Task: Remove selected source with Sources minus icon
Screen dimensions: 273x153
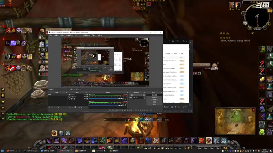Action: point(72,107)
